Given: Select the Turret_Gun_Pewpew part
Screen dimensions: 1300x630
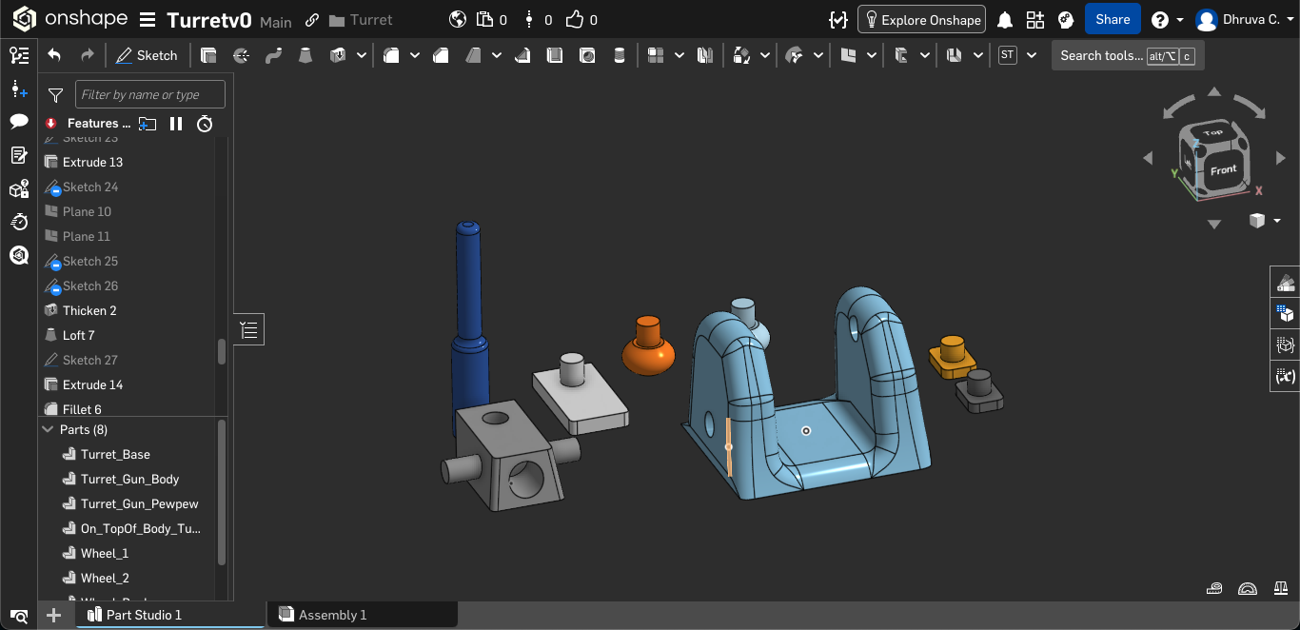Looking at the screenshot, I should click(x=139, y=503).
